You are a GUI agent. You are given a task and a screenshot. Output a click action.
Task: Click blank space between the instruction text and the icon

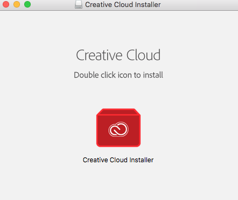(x=118, y=93)
